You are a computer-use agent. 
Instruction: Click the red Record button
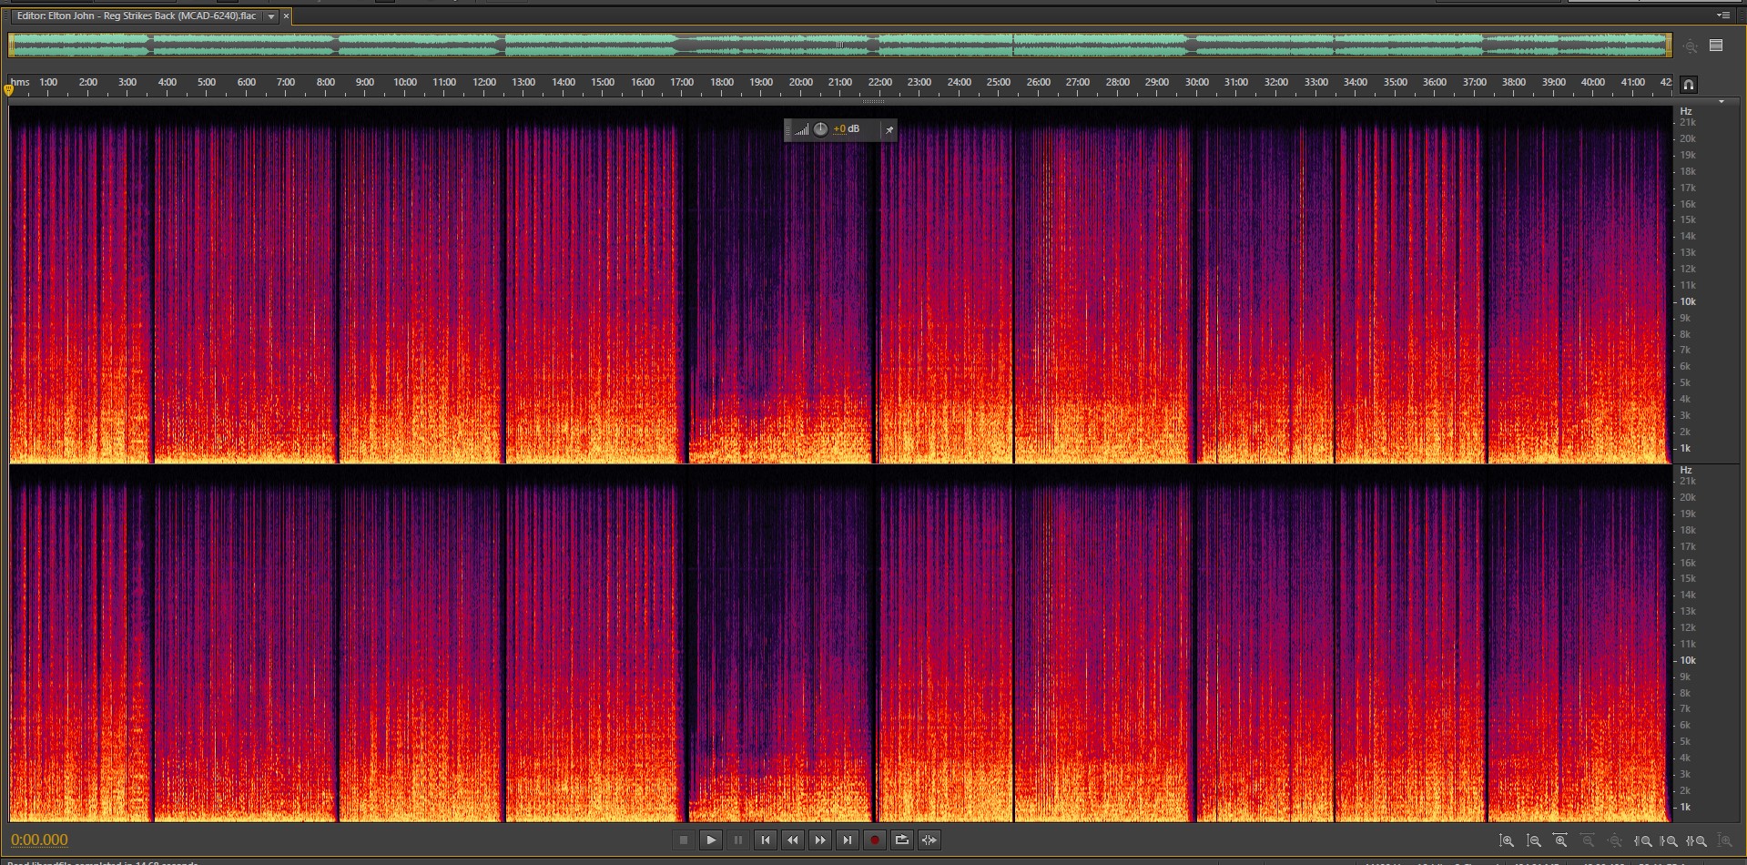coord(875,840)
